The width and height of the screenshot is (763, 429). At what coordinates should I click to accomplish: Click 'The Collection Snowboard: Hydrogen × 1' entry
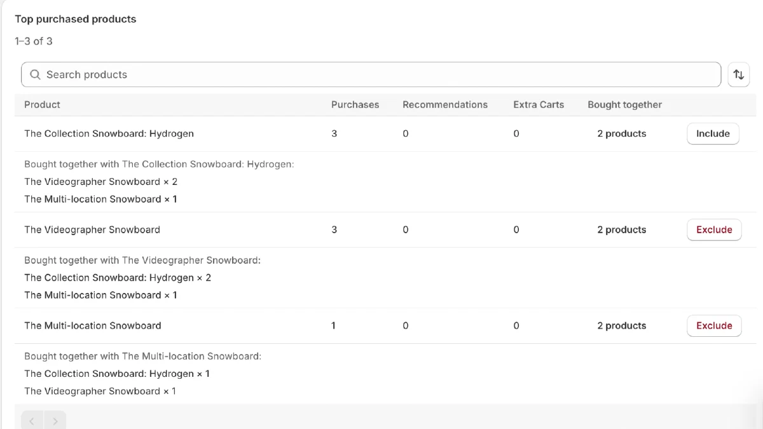[117, 373]
